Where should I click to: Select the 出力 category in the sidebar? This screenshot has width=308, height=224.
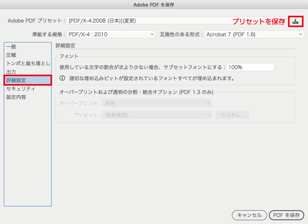click(28, 72)
